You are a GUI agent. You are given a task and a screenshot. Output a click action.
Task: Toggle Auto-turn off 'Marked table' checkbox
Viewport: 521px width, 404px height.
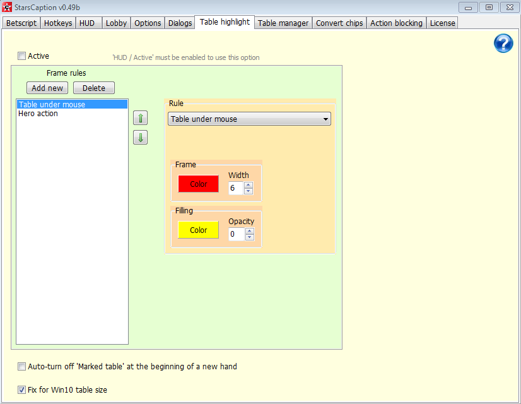[22, 367]
